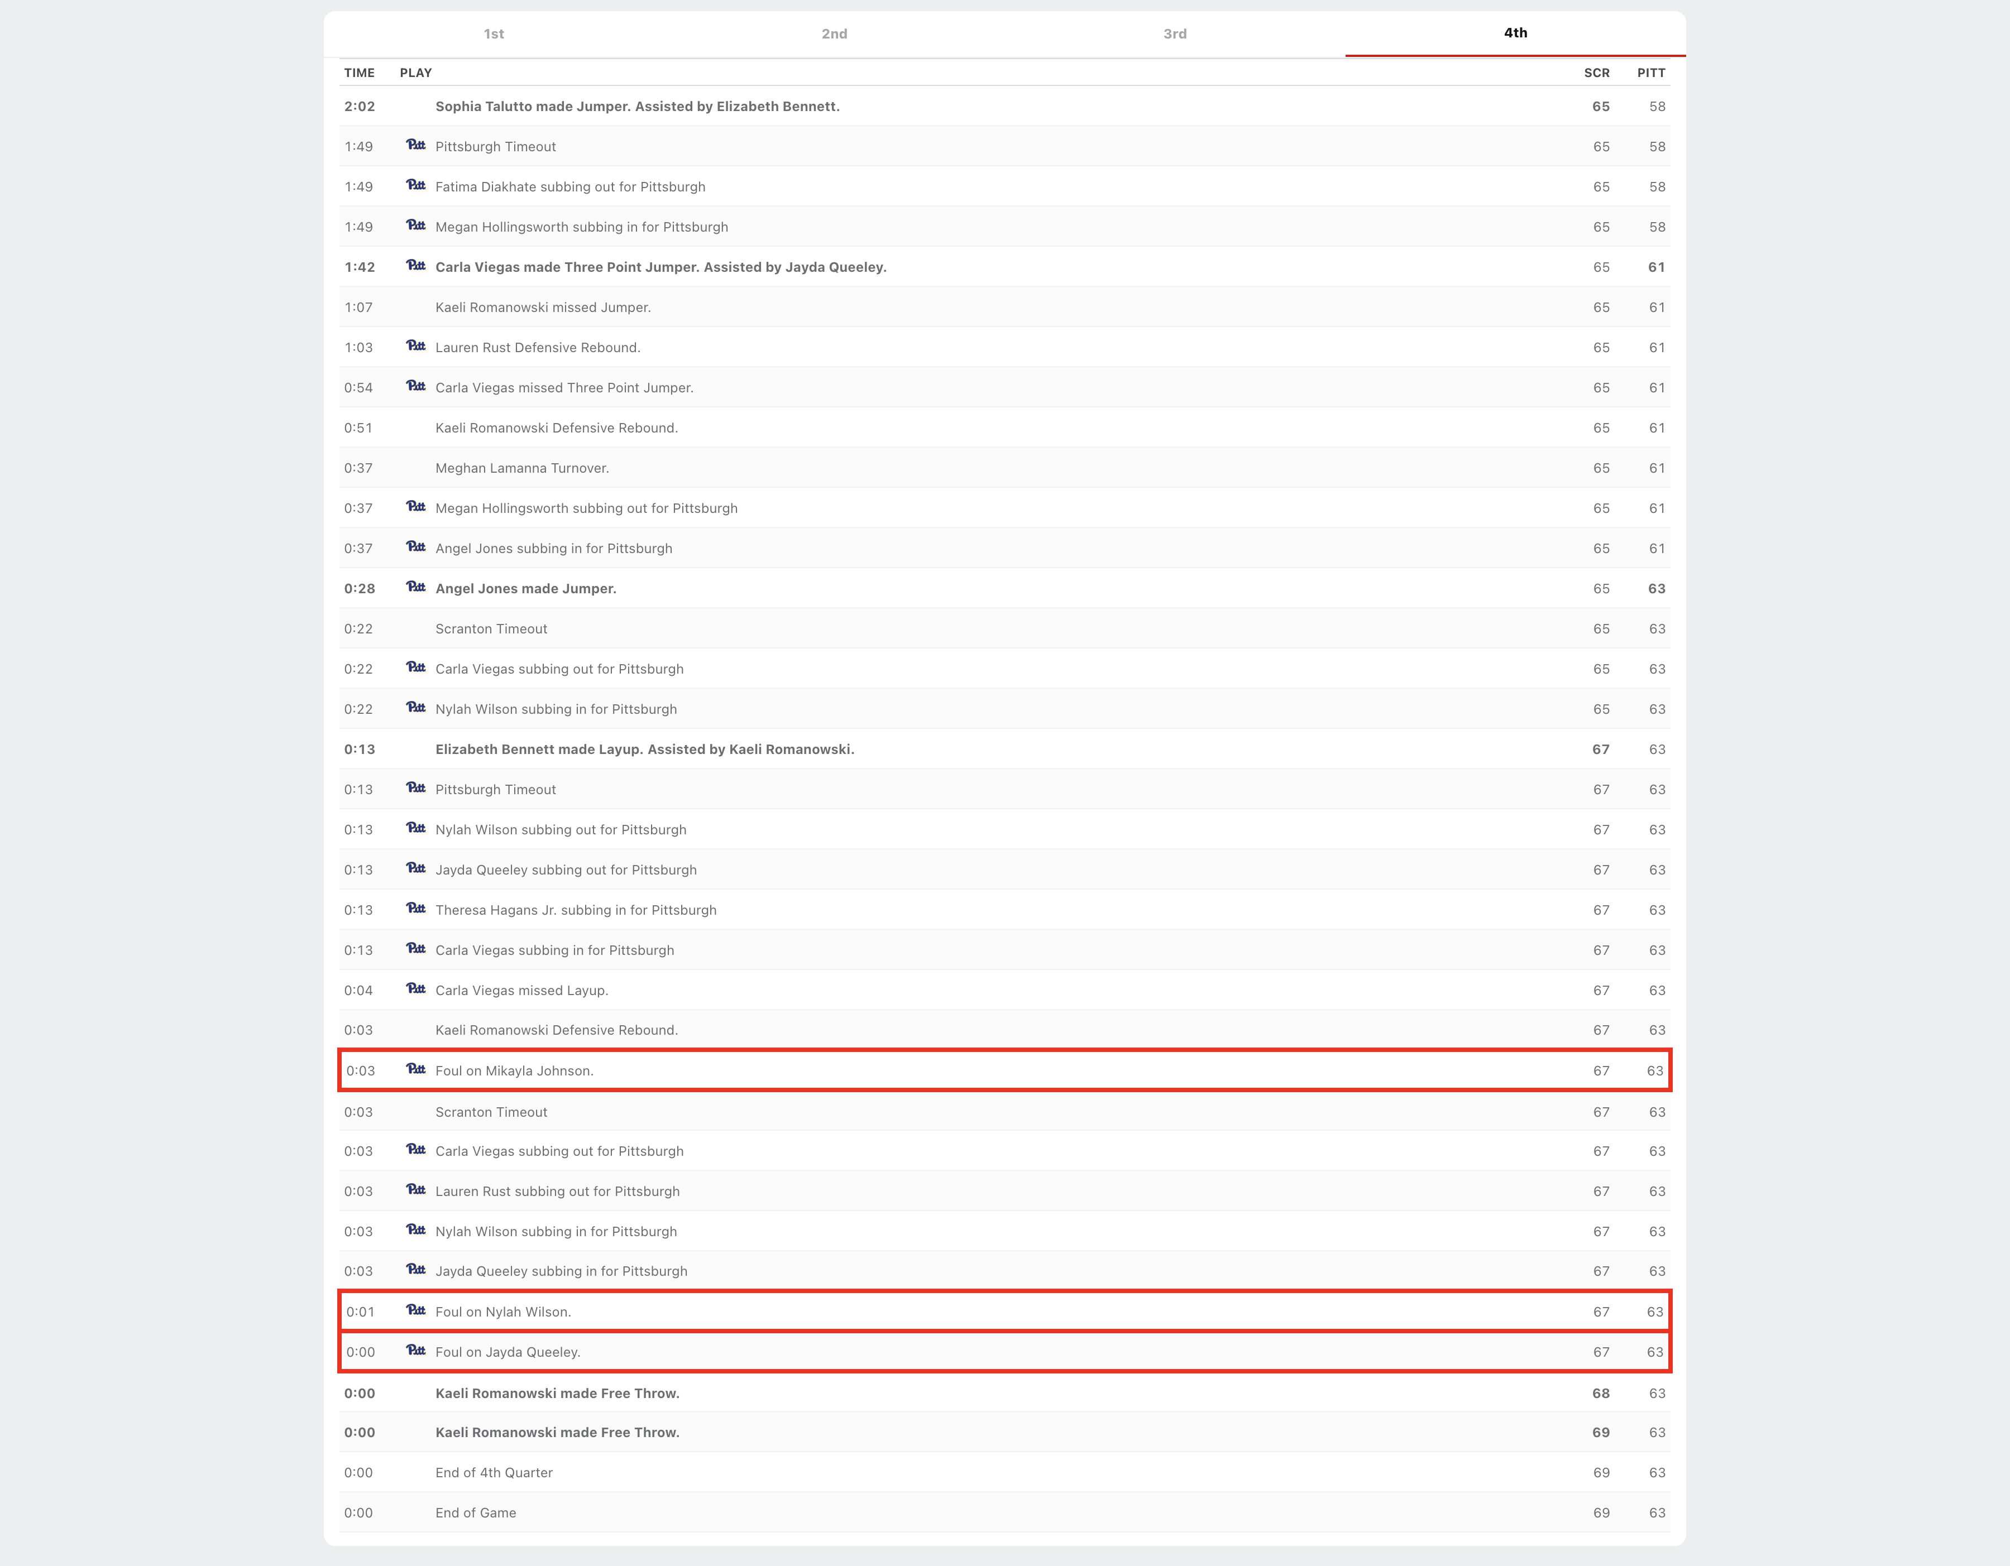Viewport: 2010px width, 1566px height.
Task: Click Pitt logo on Angel Jones made Jumper
Action: pyautogui.click(x=416, y=587)
